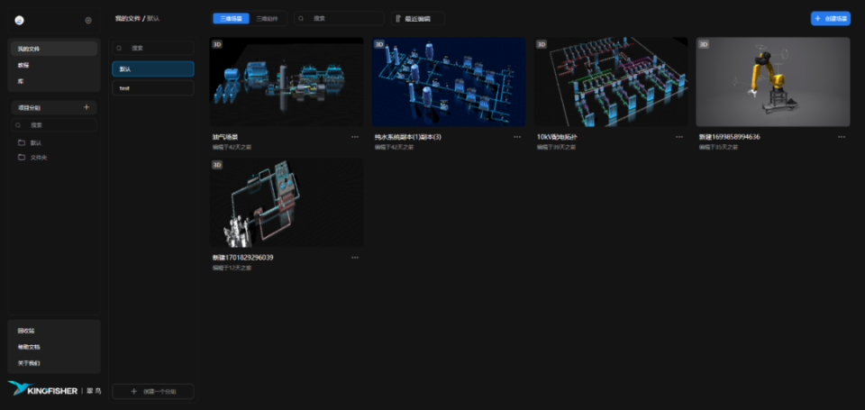Open more options for 新建1699858994636 scene
Viewport: 865px width, 410px height.
[842, 137]
